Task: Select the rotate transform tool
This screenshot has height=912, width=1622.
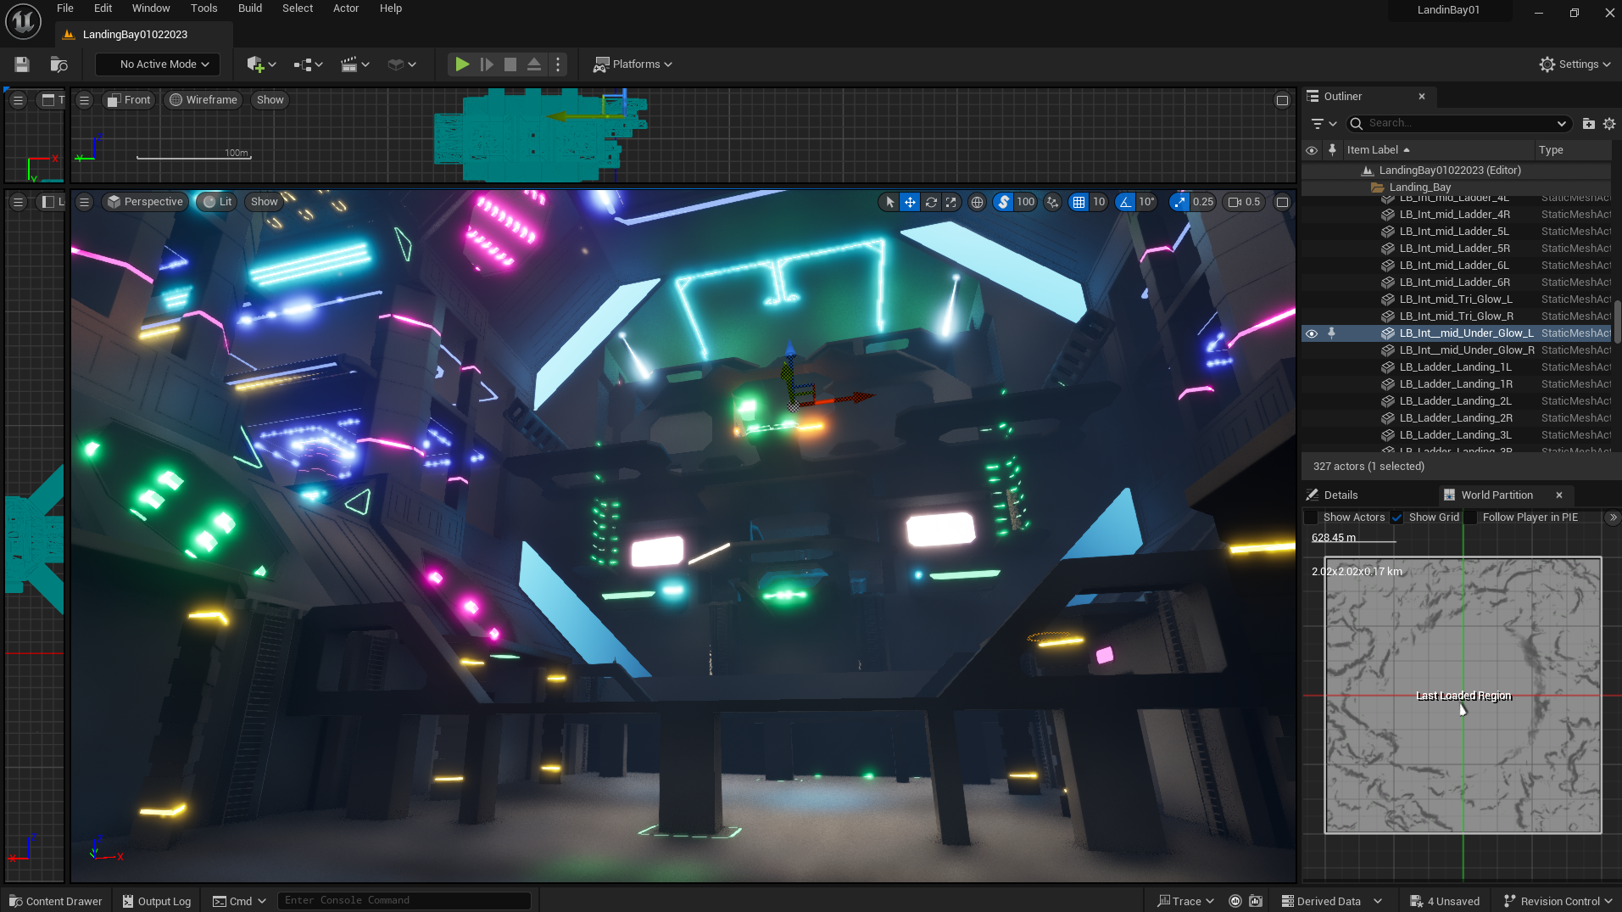Action: [931, 202]
